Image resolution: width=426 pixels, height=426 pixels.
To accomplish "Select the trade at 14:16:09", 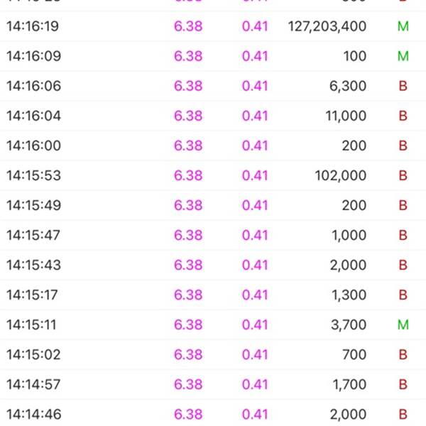I will pos(33,56).
